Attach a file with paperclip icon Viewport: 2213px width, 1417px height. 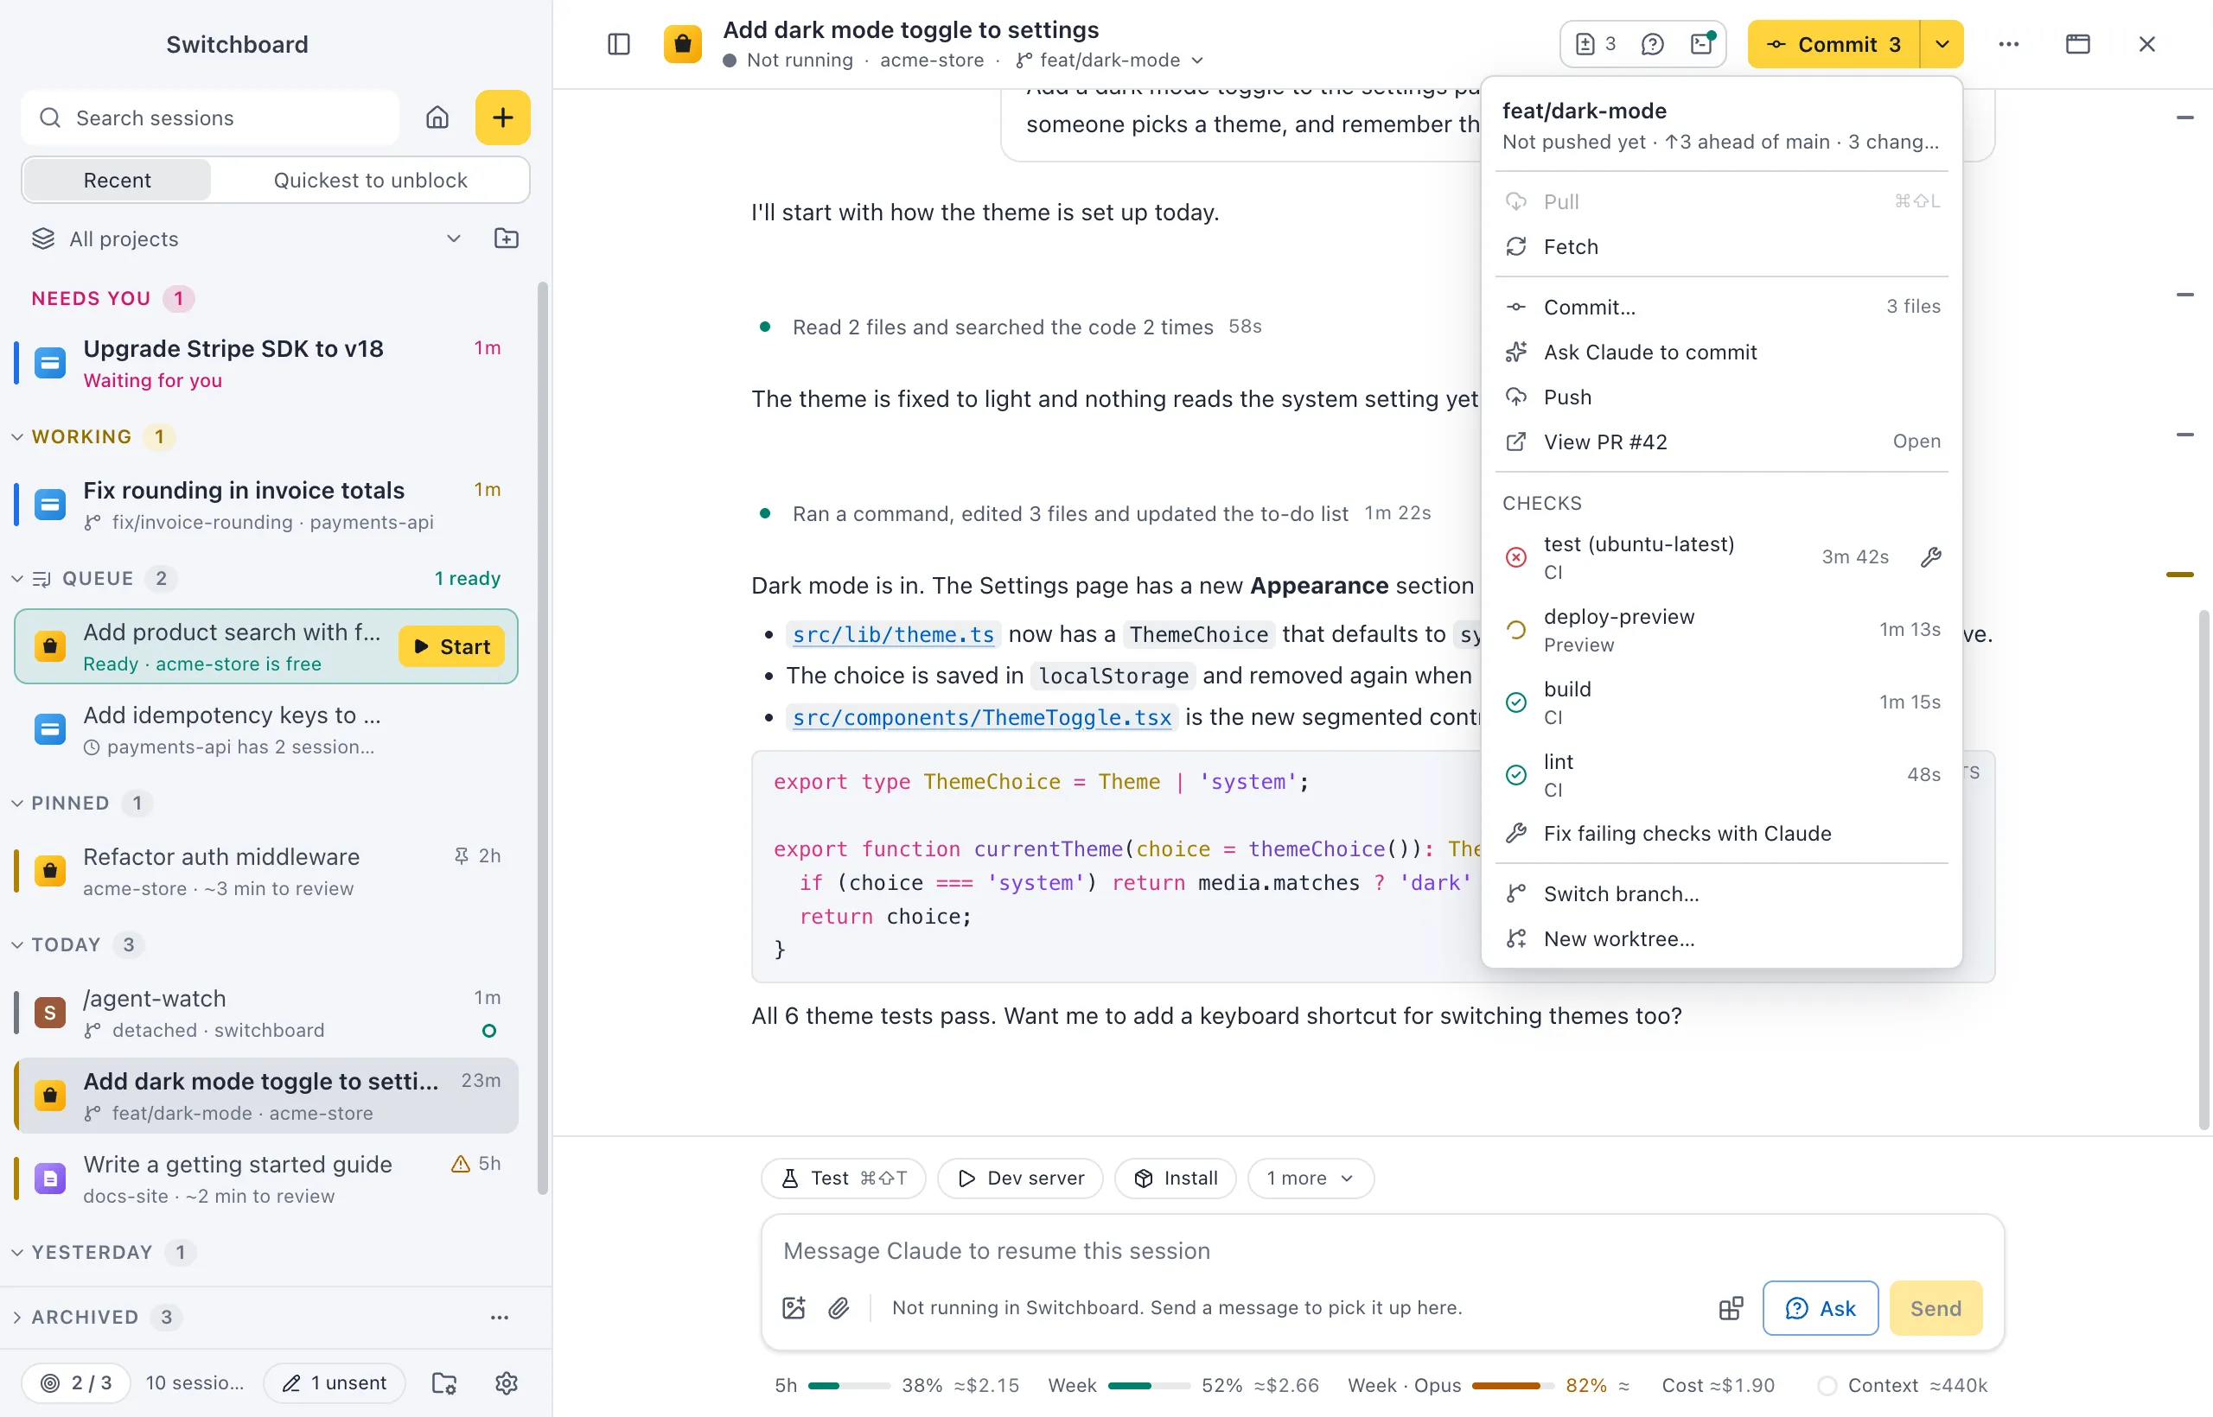(x=839, y=1307)
